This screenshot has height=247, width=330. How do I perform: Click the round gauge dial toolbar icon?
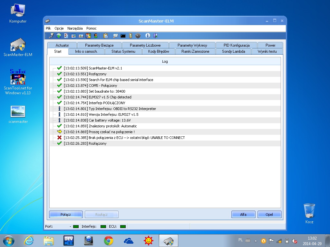pos(138,36)
